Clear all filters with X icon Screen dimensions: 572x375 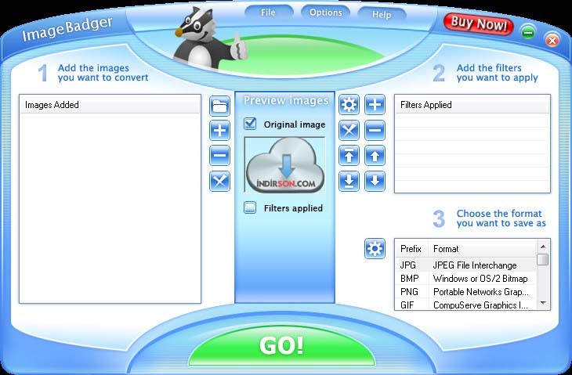[x=349, y=130]
